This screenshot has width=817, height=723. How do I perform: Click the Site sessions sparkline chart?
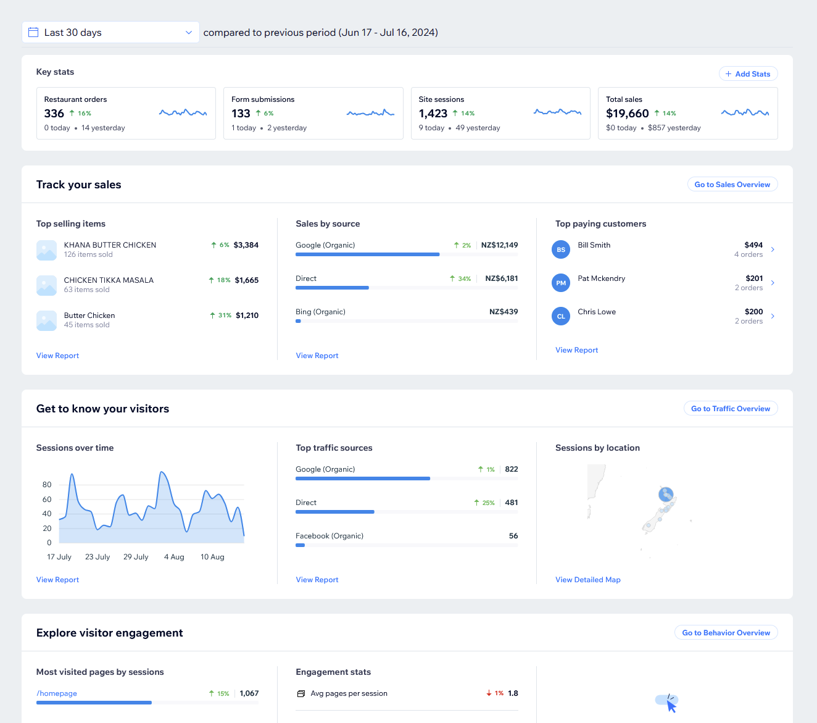tap(557, 112)
